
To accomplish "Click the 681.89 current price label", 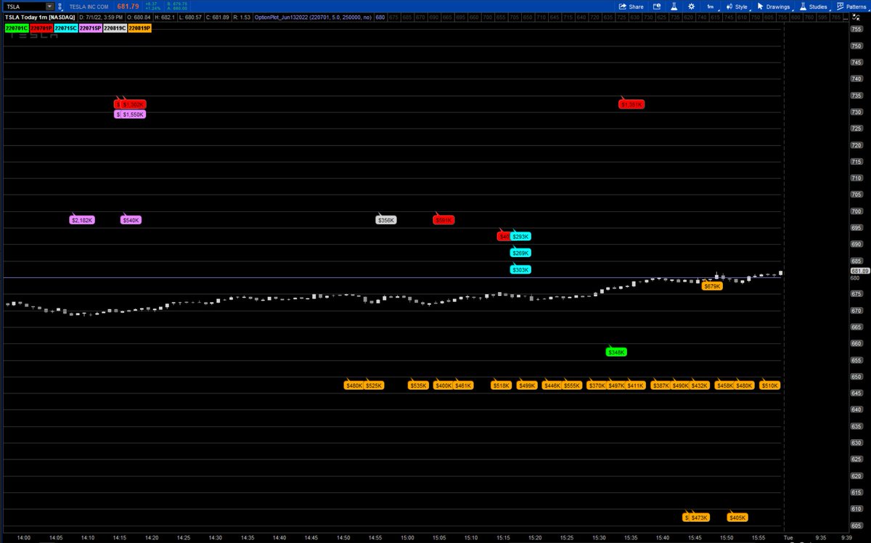I will (859, 271).
